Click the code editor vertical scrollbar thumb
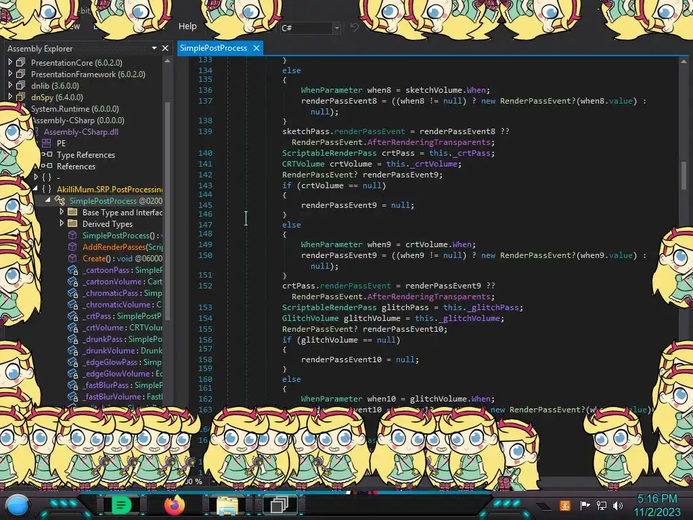 click(x=684, y=175)
